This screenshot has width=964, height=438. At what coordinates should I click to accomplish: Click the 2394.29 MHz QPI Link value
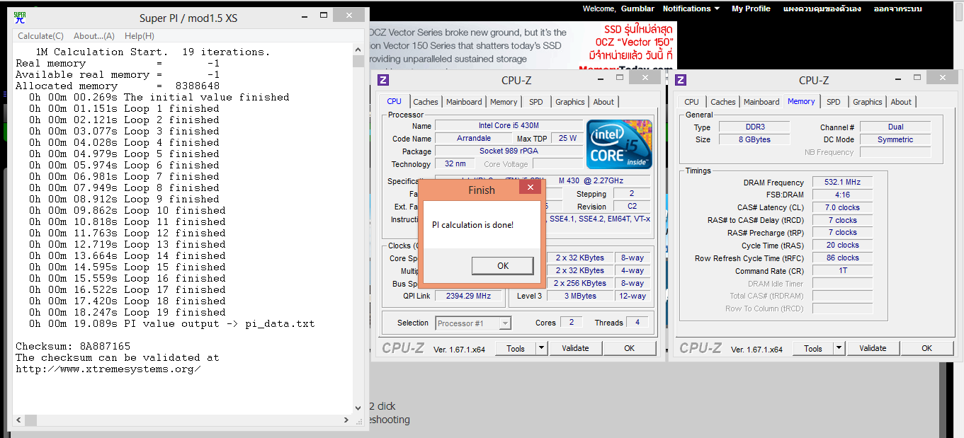pyautogui.click(x=468, y=296)
